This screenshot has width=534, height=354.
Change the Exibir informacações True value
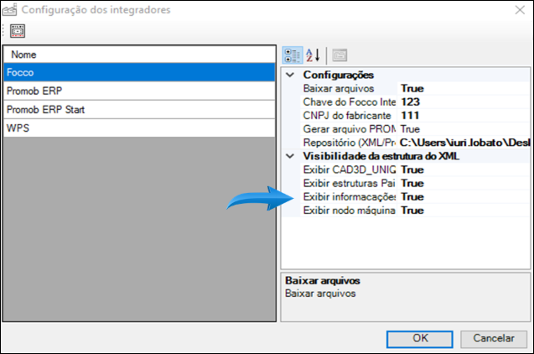463,197
